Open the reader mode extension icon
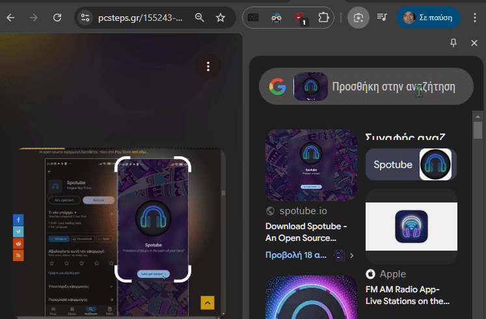Image resolution: width=486 pixels, height=319 pixels. pyautogui.click(x=253, y=18)
